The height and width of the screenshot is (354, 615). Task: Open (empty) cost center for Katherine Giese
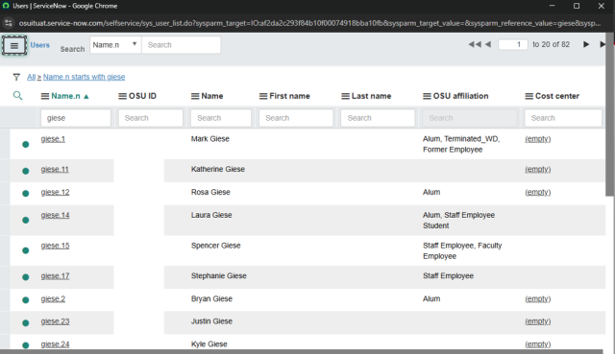pyautogui.click(x=538, y=170)
